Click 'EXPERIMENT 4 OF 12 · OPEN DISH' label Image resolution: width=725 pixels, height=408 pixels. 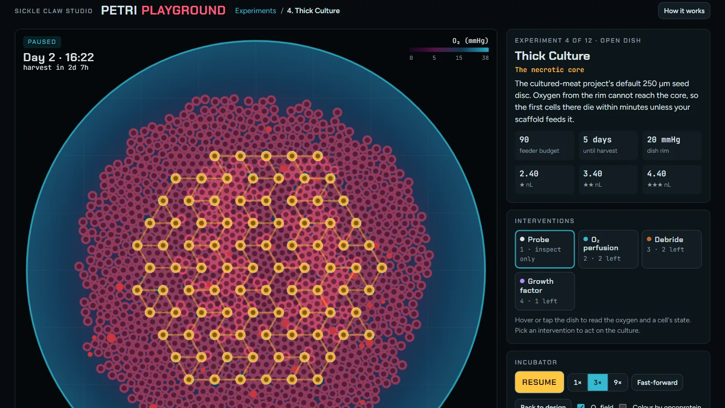(578, 41)
